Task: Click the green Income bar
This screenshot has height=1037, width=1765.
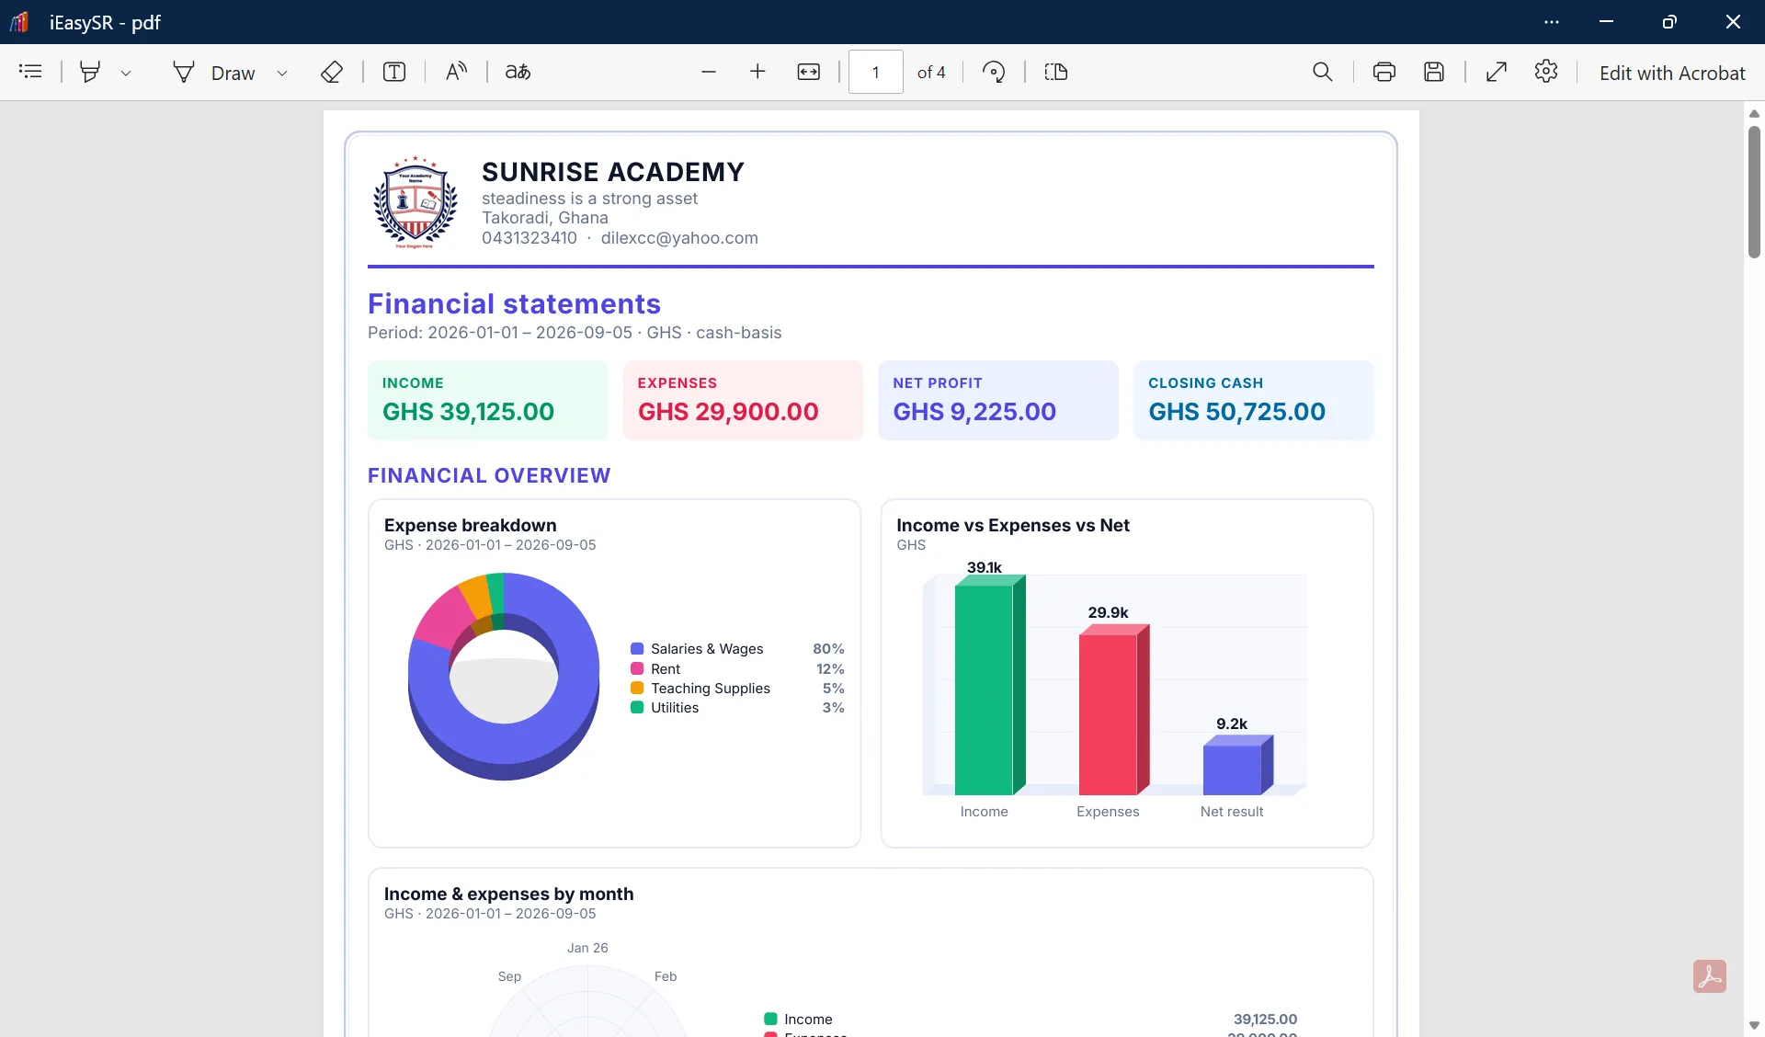Action: [x=989, y=685]
